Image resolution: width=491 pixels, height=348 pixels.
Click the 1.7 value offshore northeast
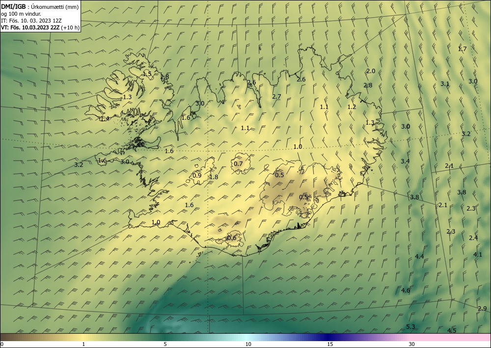pos(462,49)
